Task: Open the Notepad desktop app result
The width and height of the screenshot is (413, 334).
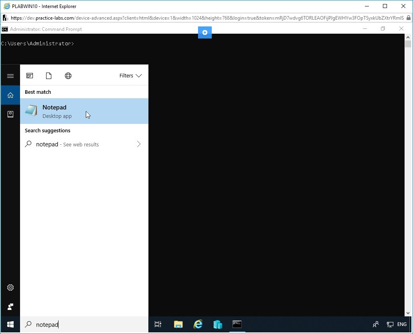Action: (x=84, y=111)
